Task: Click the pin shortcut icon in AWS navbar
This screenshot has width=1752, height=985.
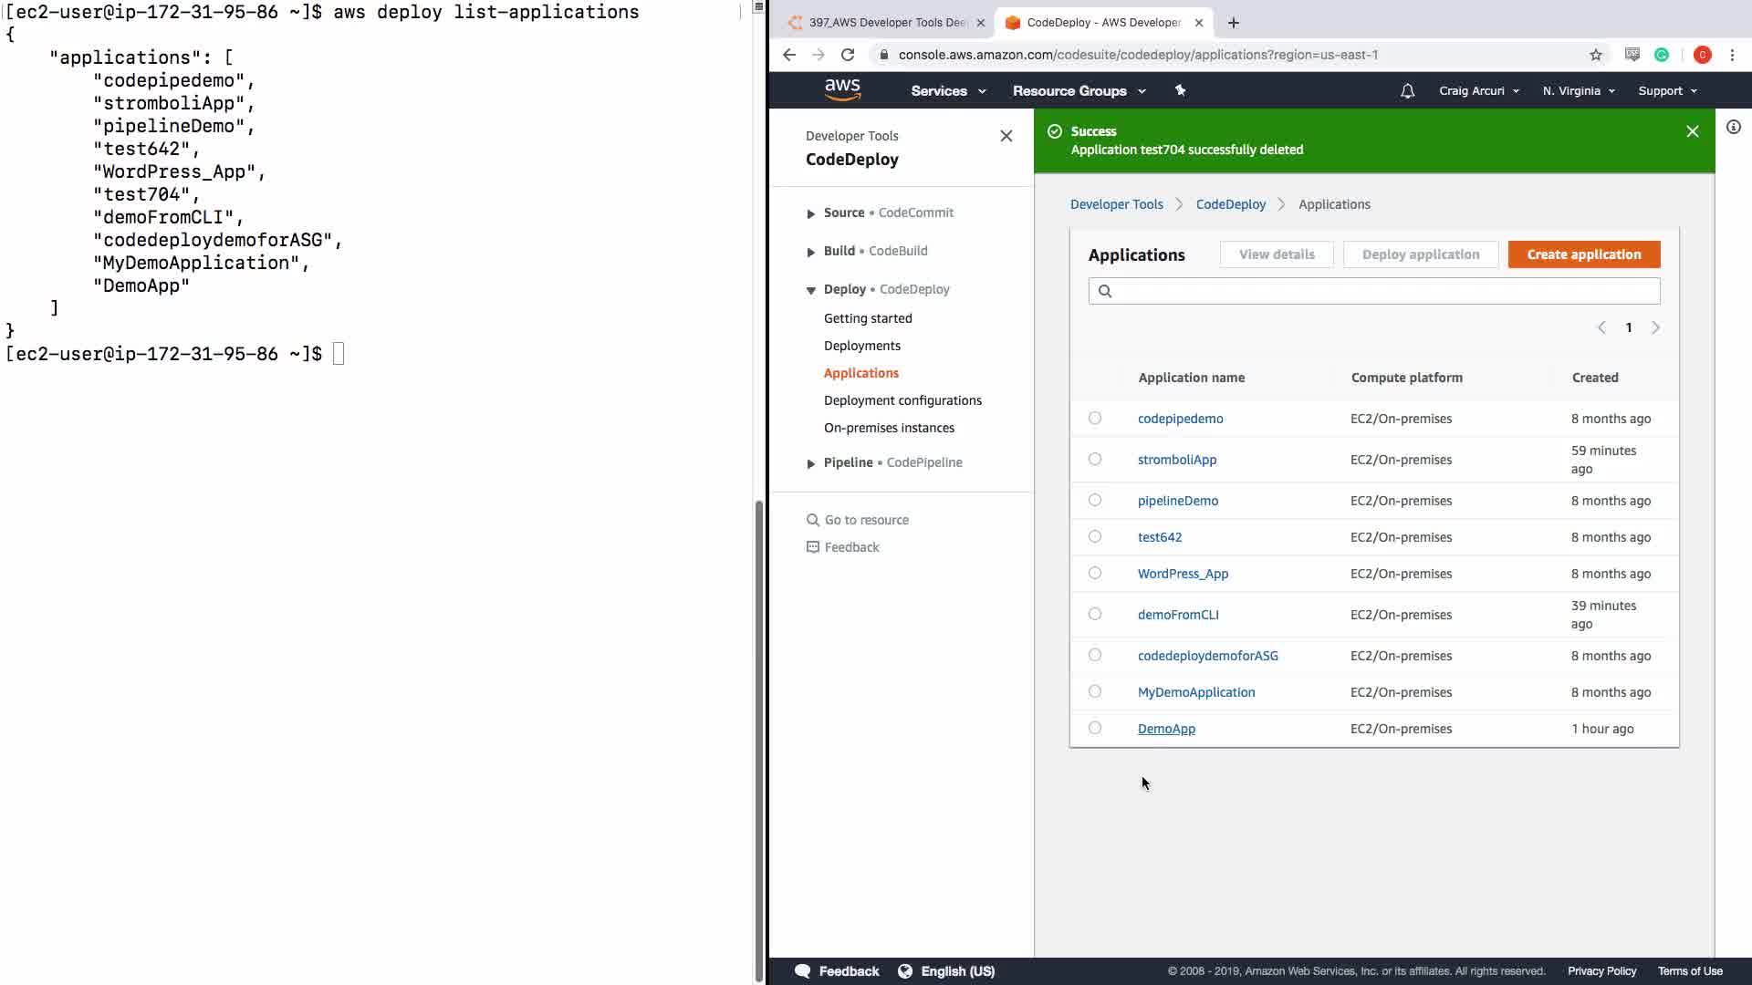Action: [x=1180, y=90]
